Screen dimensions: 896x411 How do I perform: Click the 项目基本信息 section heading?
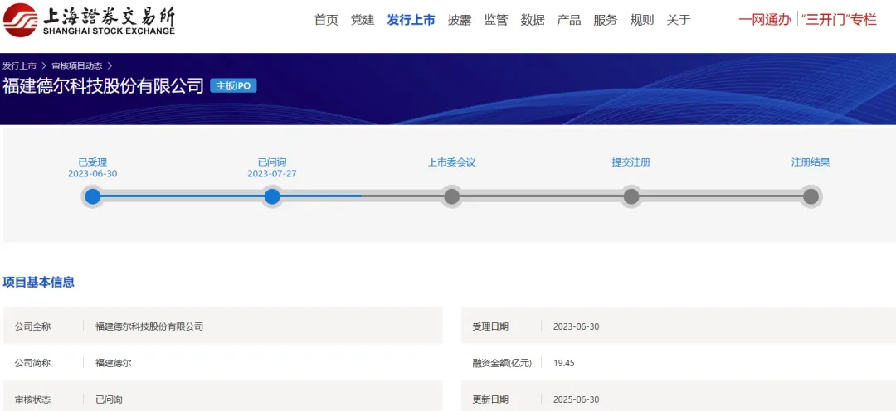(38, 282)
